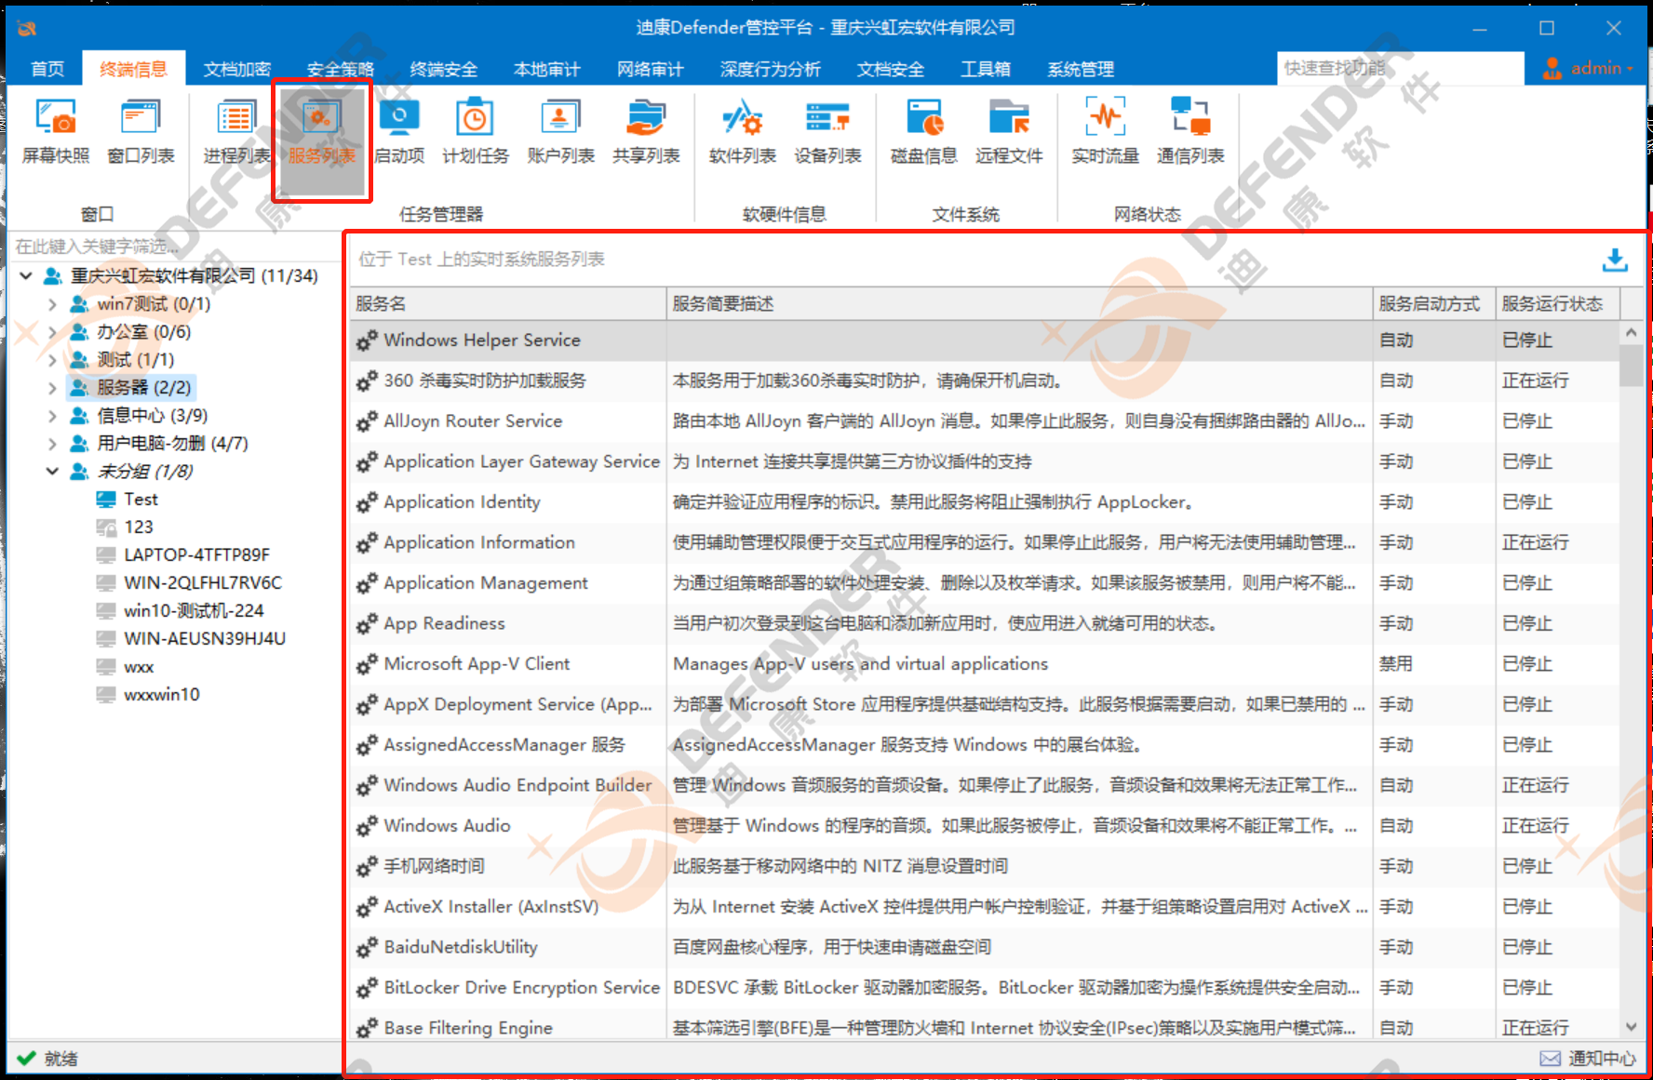Select the Application Identity service row

(x=985, y=502)
